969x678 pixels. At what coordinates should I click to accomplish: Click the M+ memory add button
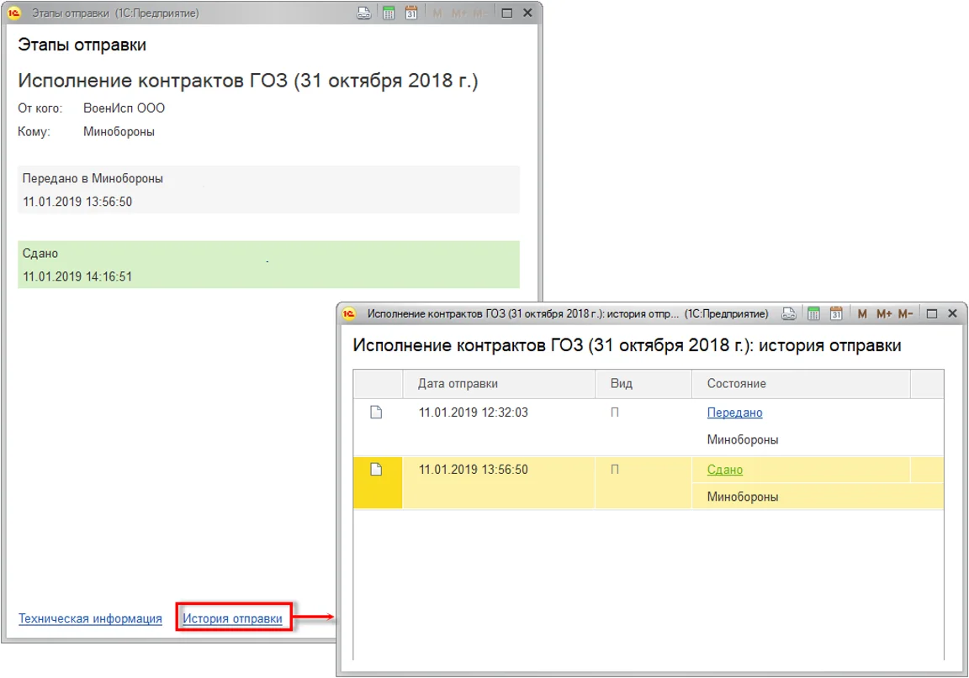point(884,313)
